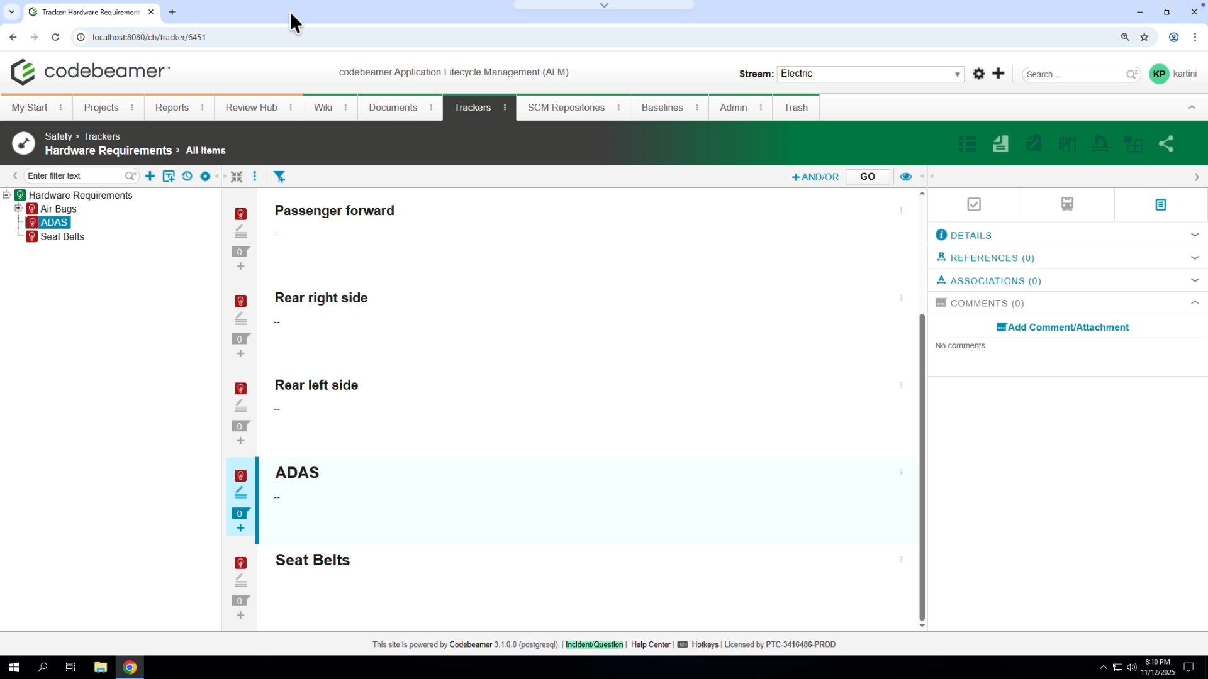1208x679 pixels.
Task: Select the train icon tab in right panel
Action: [1068, 204]
